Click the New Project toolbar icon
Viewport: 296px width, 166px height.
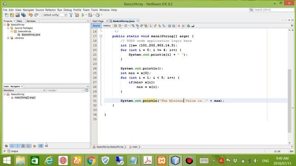pyautogui.click(x=12, y=15)
